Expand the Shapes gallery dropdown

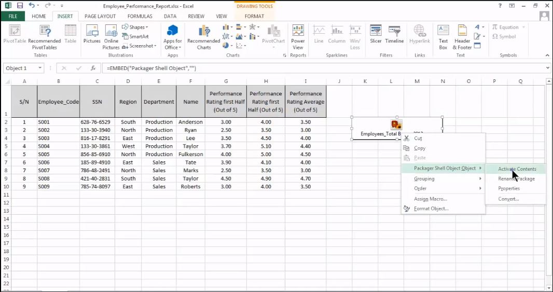pos(147,27)
